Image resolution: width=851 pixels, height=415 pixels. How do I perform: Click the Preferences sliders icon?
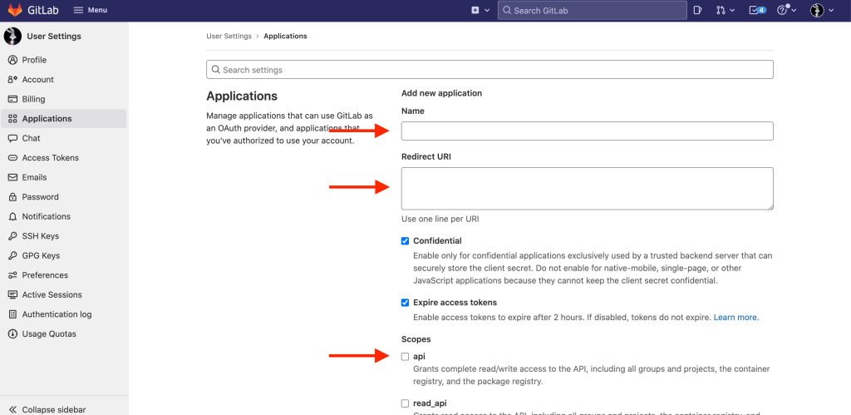(12, 274)
